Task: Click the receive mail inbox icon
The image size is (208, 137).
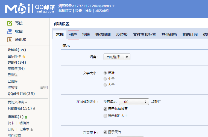Action: tap(10, 32)
